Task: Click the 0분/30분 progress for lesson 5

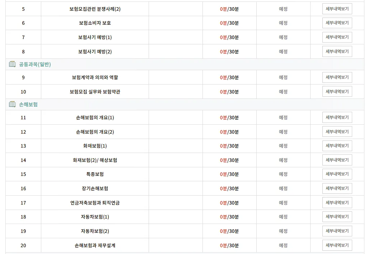Action: coord(230,9)
